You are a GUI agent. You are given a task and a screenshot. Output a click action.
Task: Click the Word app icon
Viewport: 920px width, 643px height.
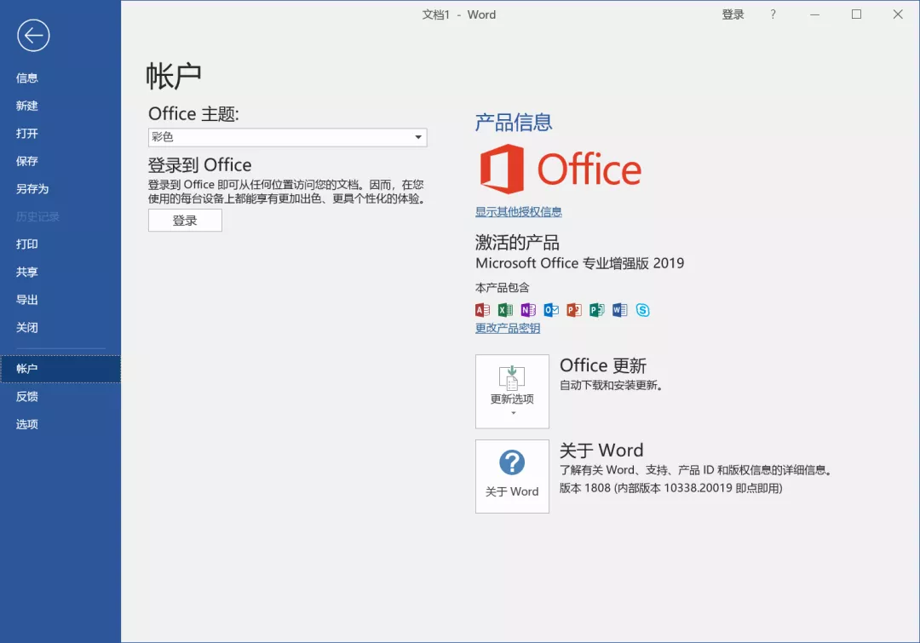[619, 310]
